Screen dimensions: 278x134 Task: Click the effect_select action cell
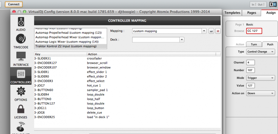click(x=96, y=81)
